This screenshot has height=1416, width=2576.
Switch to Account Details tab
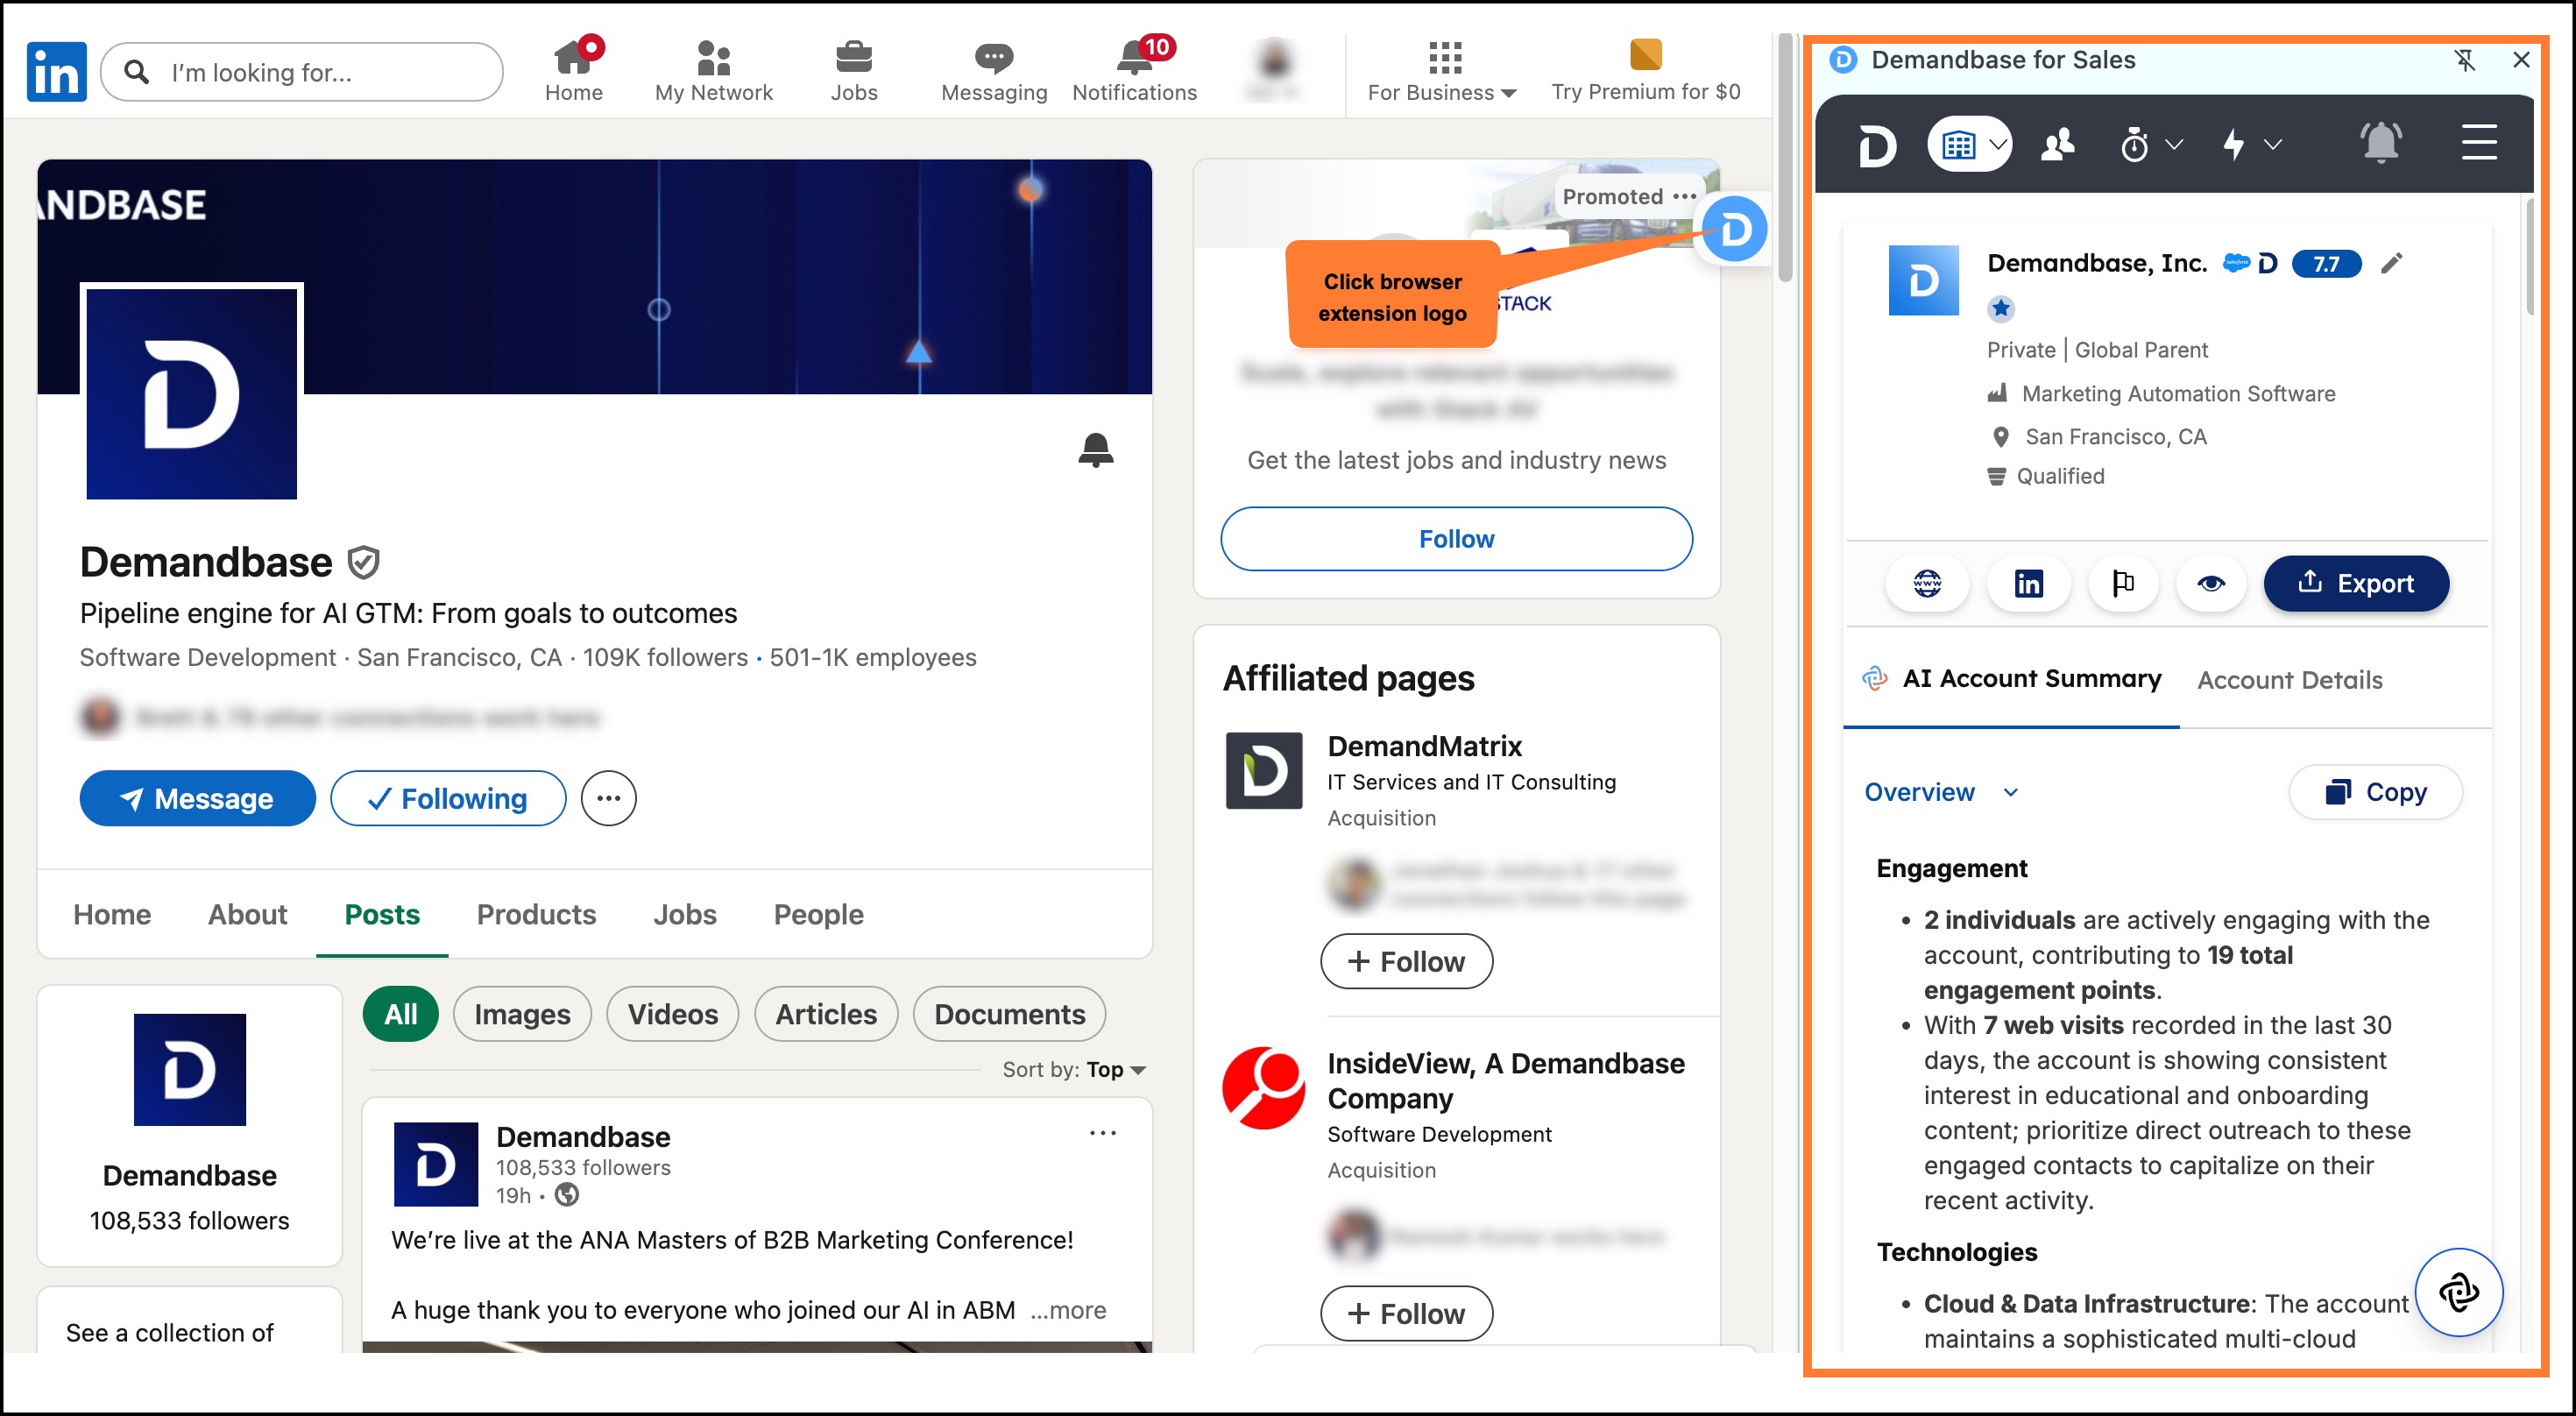[2290, 679]
